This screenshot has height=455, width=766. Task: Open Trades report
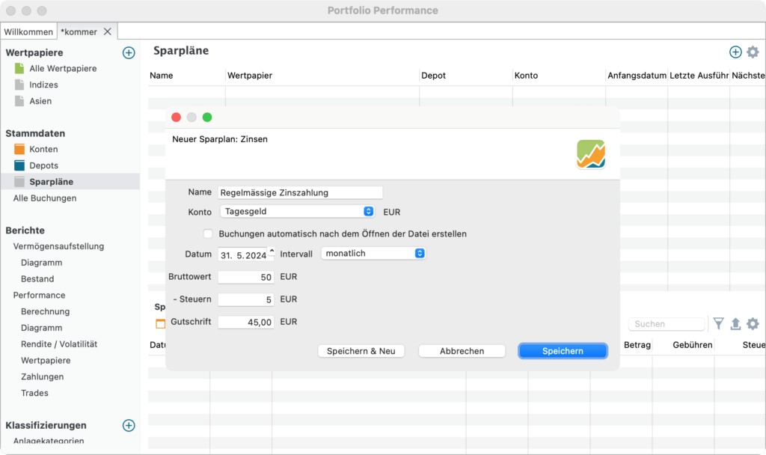click(34, 393)
